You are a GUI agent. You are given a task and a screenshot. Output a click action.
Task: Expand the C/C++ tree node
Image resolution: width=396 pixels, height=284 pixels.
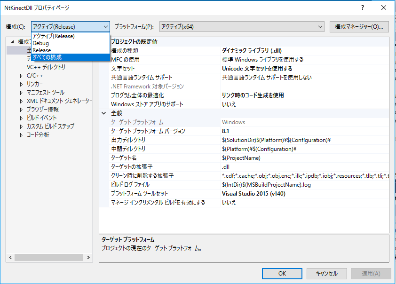(x=21, y=76)
